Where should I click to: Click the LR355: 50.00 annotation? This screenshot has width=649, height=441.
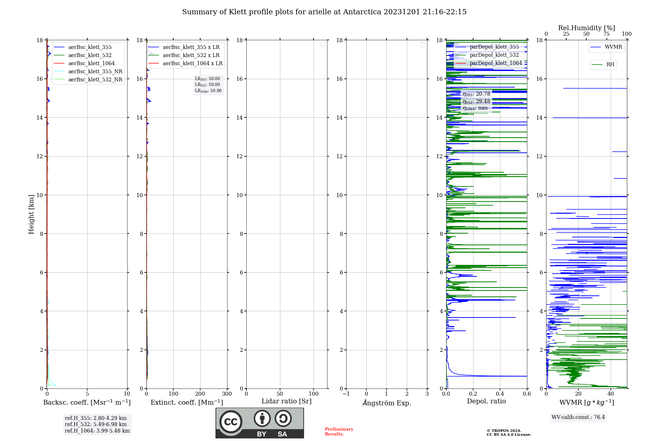(x=207, y=79)
